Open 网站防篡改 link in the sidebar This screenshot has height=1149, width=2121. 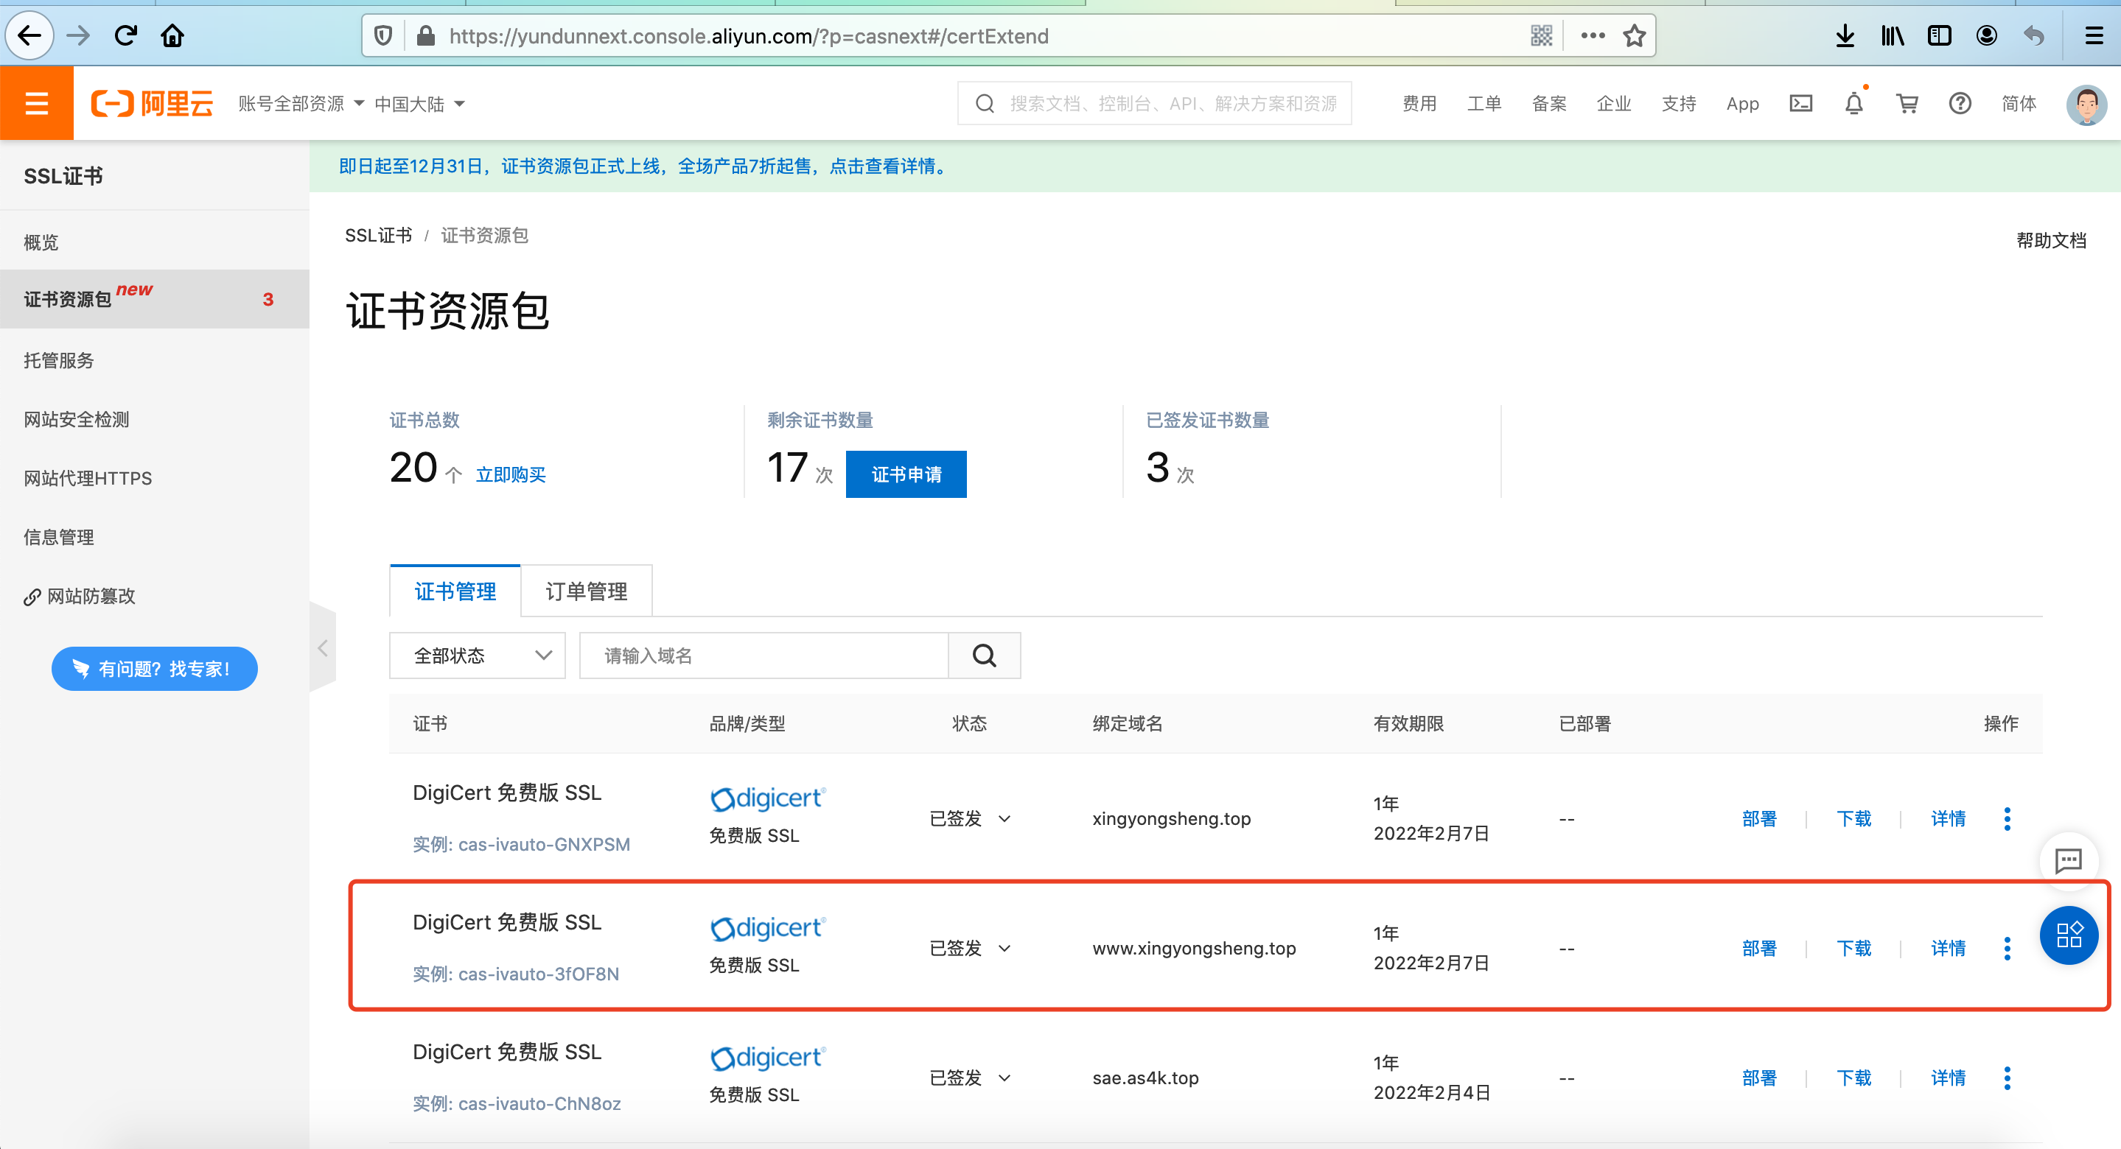155,596
